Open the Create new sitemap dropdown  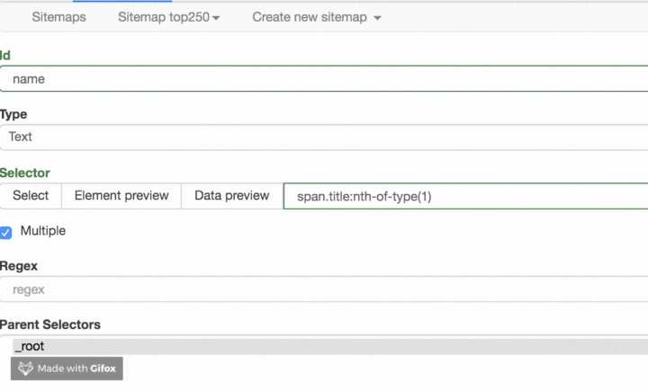(316, 17)
